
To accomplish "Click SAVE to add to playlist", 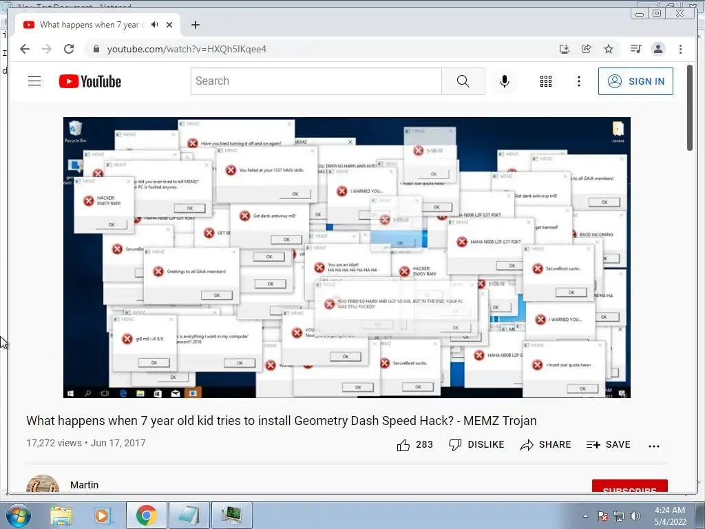I will coord(609,445).
